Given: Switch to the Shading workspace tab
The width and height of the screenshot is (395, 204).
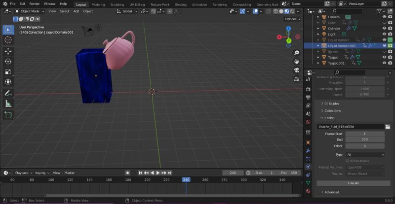Looking at the screenshot, I should tap(181, 4).
